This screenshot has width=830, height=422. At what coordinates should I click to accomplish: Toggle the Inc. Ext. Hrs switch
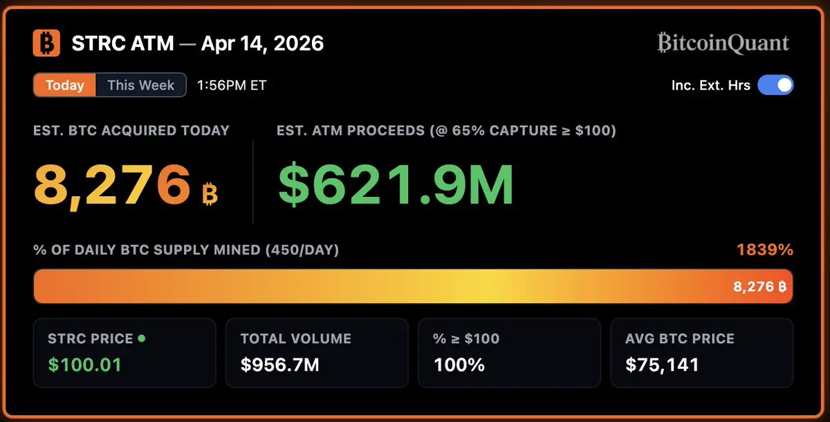(775, 86)
